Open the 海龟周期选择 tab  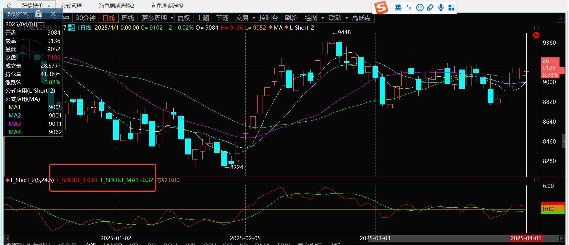coord(167,6)
